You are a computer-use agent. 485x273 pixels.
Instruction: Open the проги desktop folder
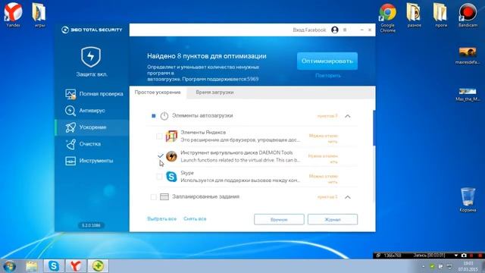440,14
